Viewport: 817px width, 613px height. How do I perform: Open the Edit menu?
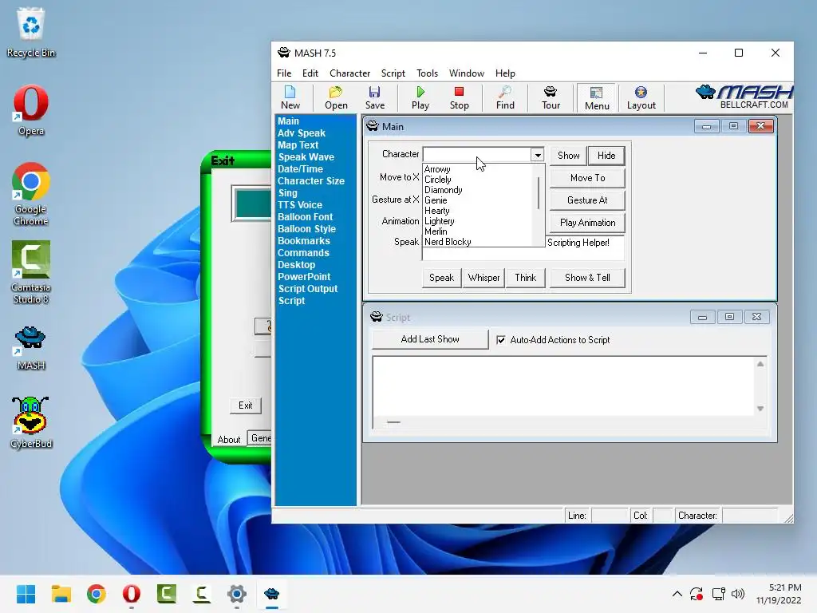310,73
